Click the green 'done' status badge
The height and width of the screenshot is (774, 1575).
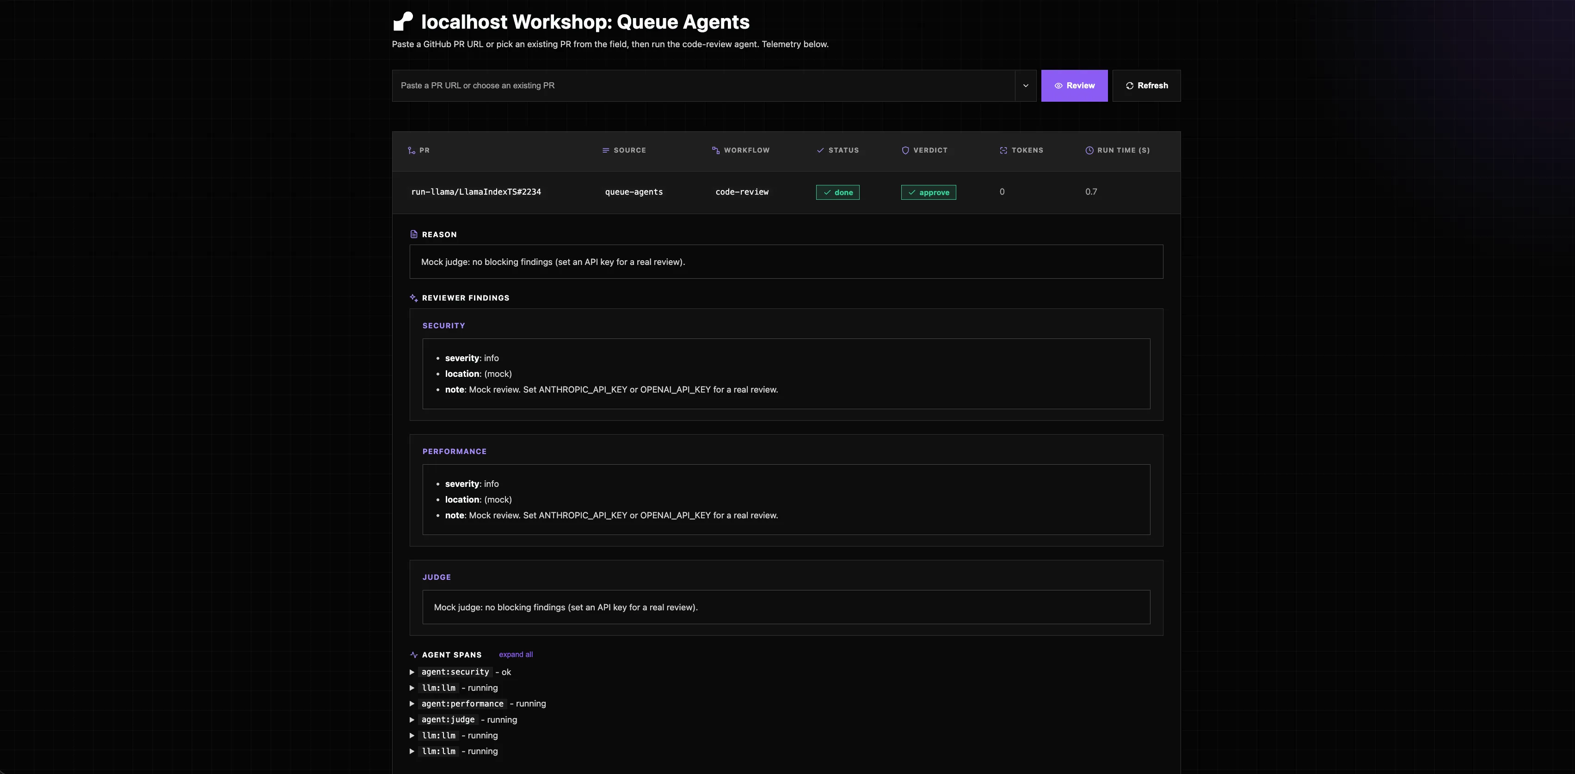[x=837, y=192]
